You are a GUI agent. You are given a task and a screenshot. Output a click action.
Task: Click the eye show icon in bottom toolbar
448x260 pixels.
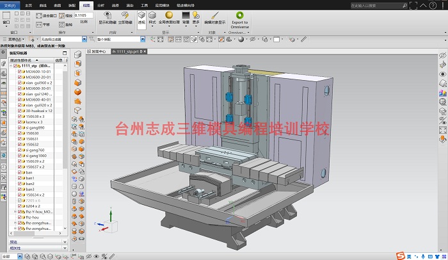97,257
